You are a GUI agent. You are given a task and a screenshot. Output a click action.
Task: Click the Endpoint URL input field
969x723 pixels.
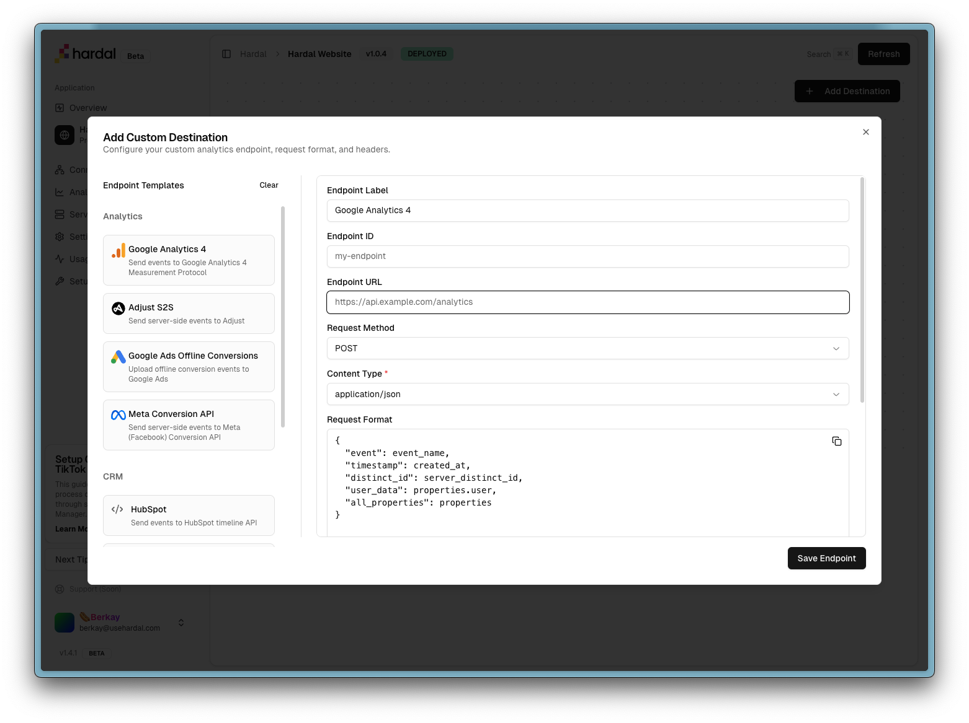(588, 302)
